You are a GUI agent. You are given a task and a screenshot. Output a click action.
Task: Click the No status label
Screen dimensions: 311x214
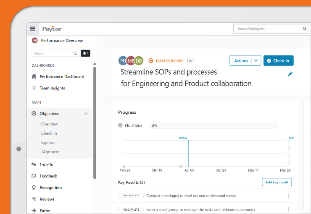134,125
